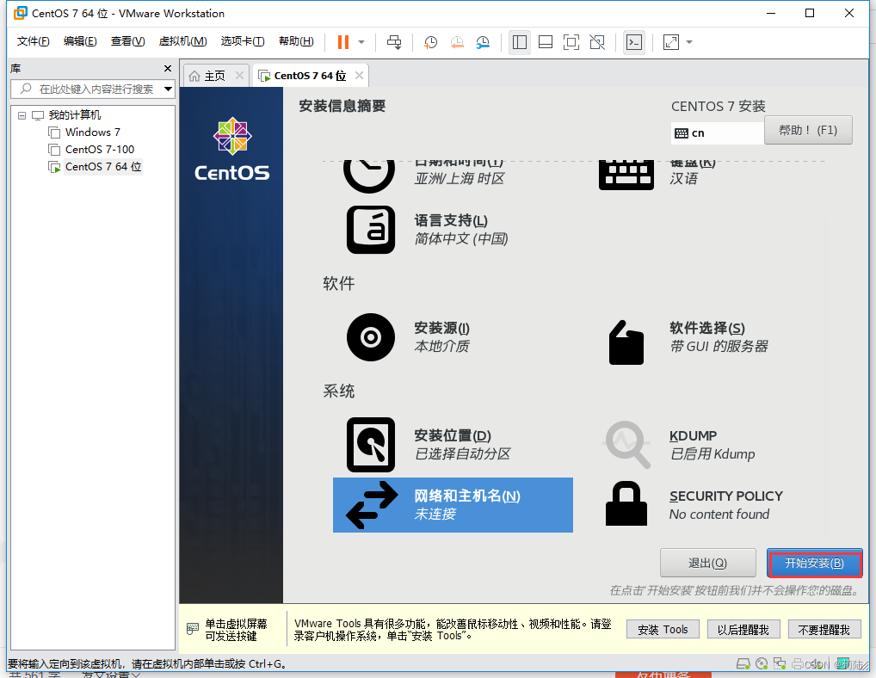Viewport: 876px width, 678px height.
Task: Toggle Unity mode toolbar icon
Action: (597, 42)
